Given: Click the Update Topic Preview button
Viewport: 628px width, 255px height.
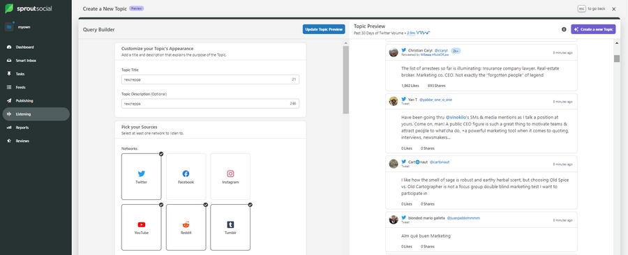Looking at the screenshot, I should pyautogui.click(x=324, y=29).
